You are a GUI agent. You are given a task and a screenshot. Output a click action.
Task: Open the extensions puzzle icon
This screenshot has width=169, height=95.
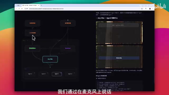(x=146, y=9)
